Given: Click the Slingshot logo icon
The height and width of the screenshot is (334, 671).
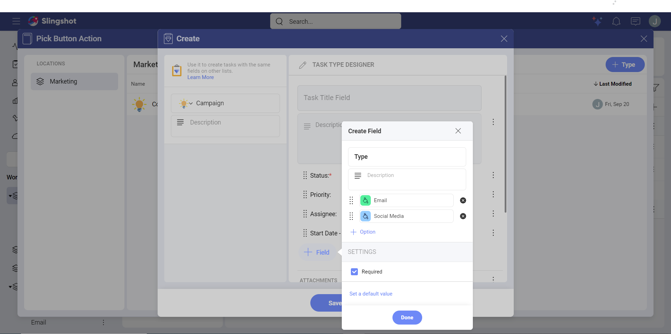Looking at the screenshot, I should coord(33,21).
